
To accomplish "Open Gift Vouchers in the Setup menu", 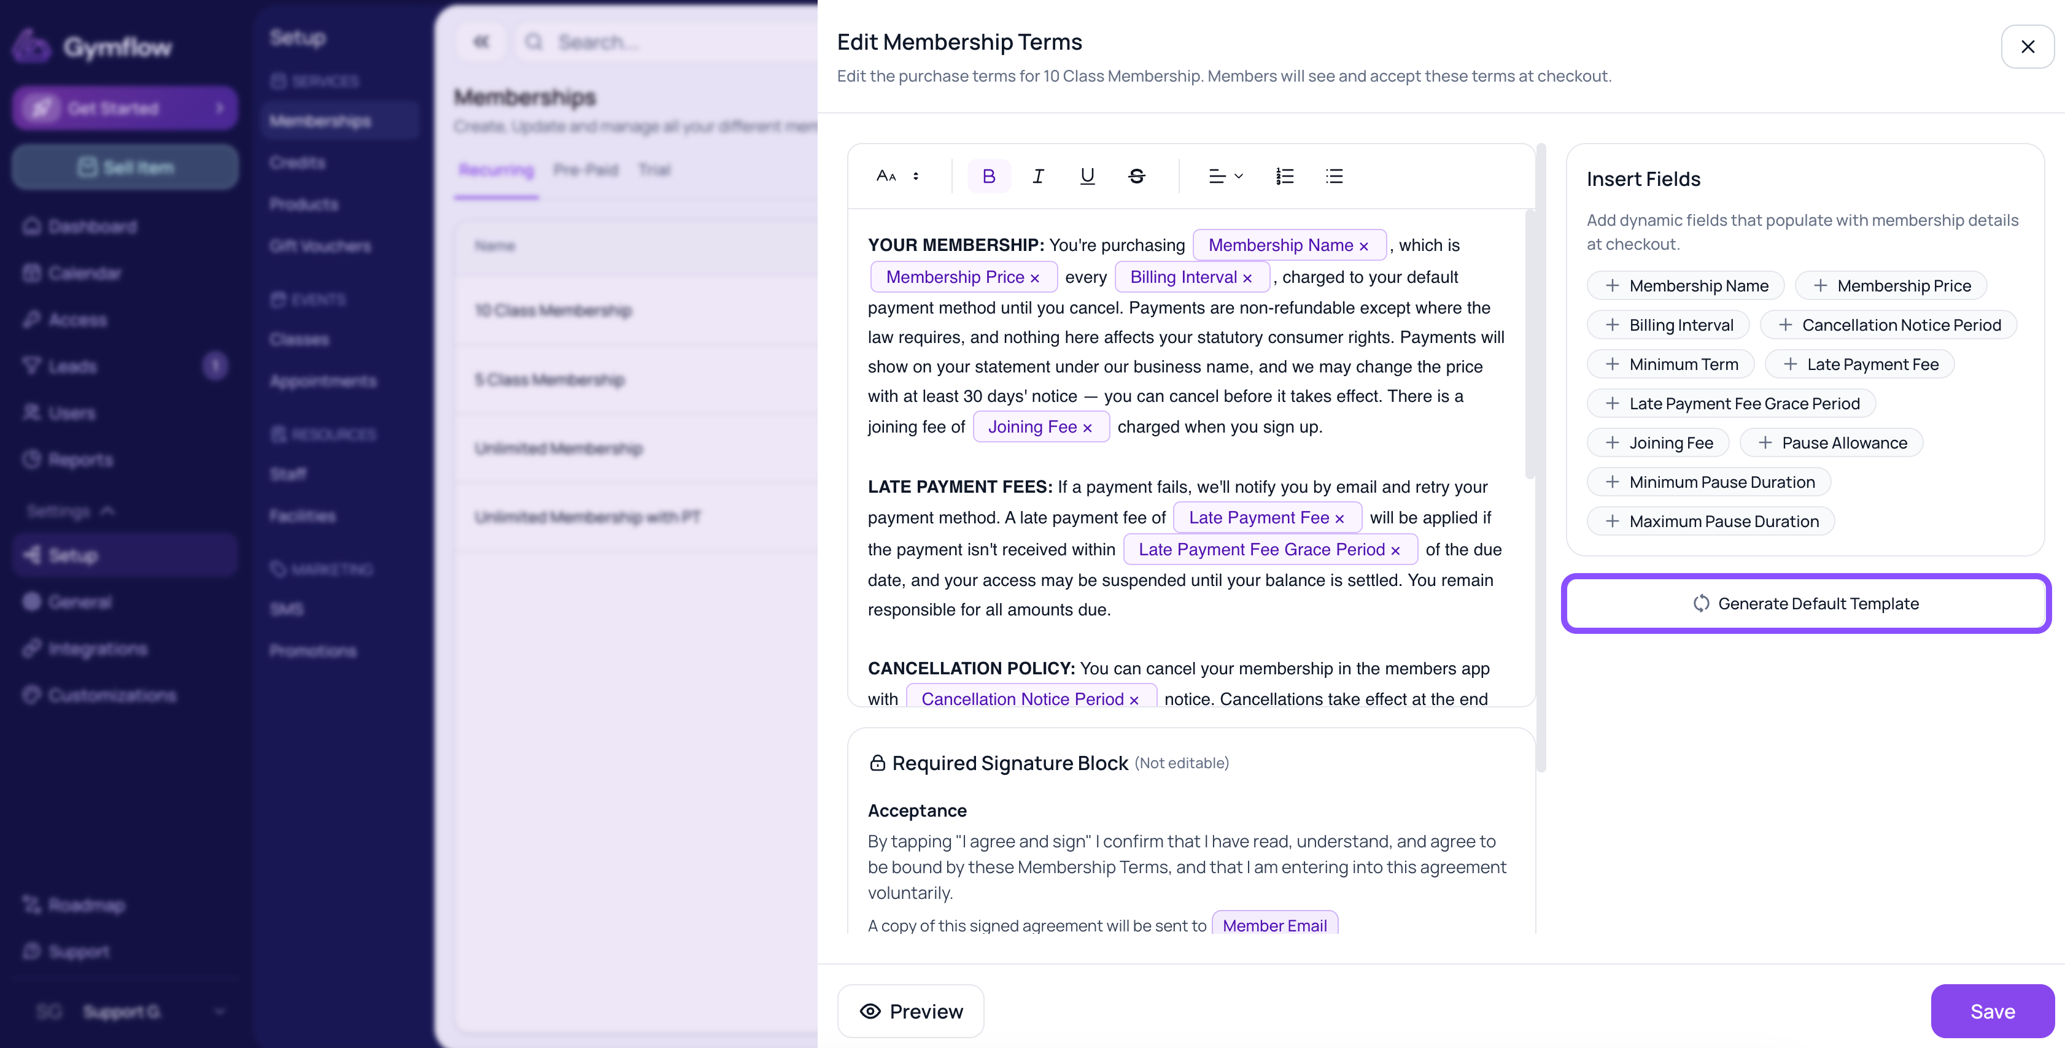I will (320, 246).
